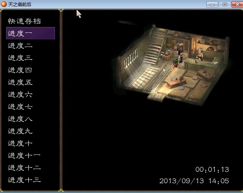Select the 快速存档 quick save slot
The height and width of the screenshot is (193, 243).
(x=24, y=21)
